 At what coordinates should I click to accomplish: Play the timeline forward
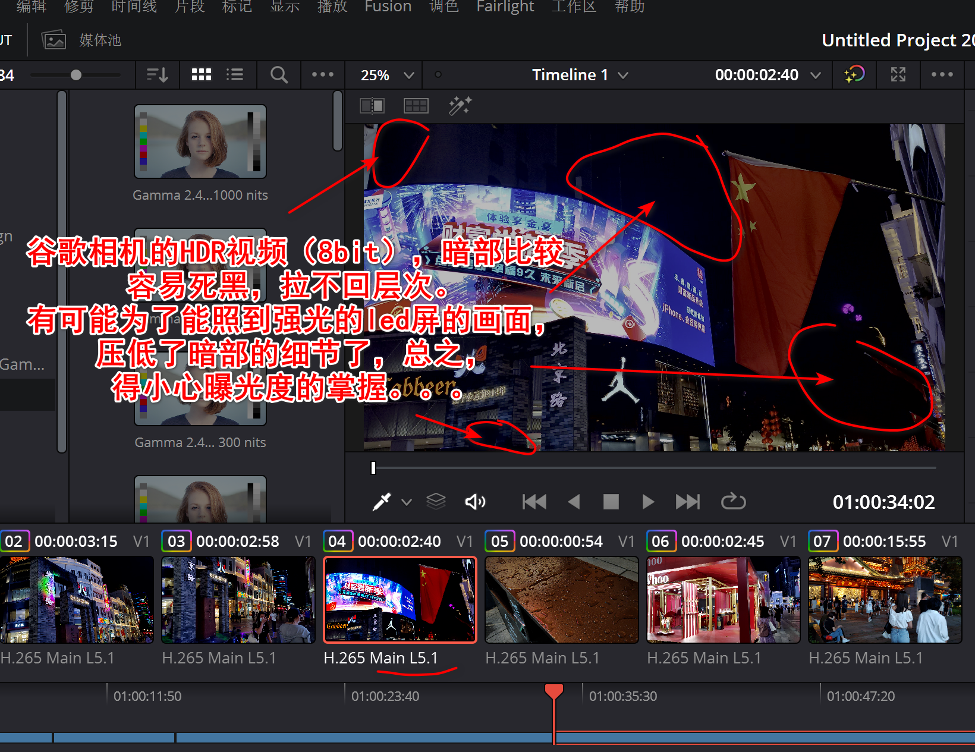click(648, 502)
